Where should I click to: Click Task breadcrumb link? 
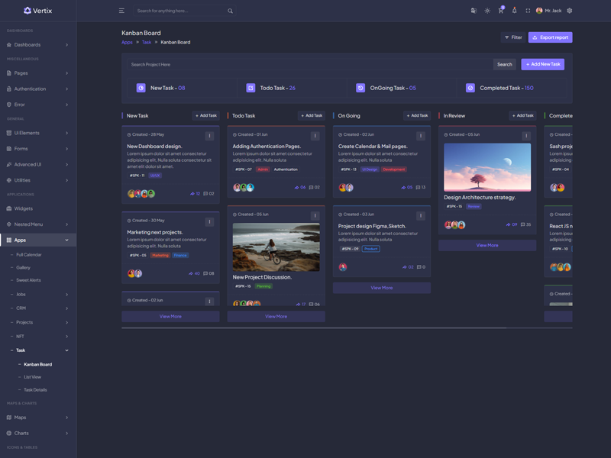pos(147,43)
